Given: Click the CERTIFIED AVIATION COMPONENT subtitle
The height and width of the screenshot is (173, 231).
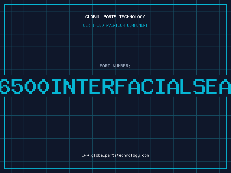Looking at the screenshot, I should click(x=115, y=25).
